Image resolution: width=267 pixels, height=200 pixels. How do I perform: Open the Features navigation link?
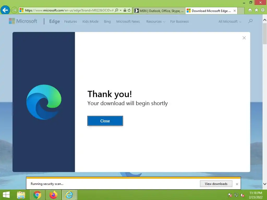click(70, 21)
